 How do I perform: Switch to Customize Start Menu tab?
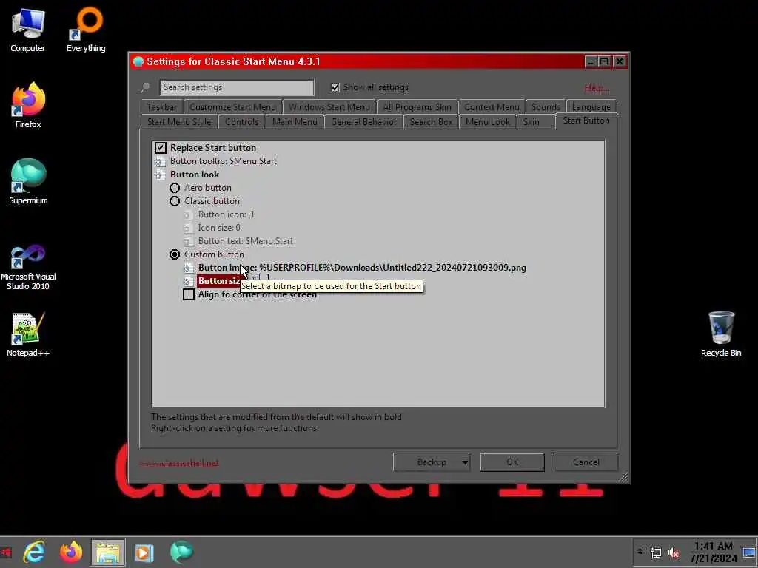click(232, 106)
